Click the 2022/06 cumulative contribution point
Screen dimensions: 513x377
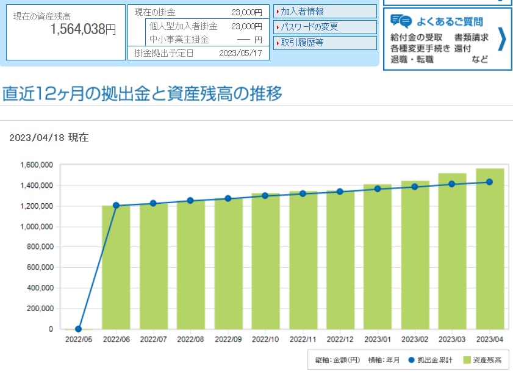116,205
